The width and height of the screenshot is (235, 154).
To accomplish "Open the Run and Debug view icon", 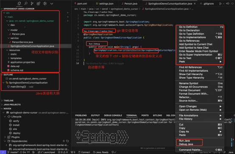I will [x=45, y=3].
